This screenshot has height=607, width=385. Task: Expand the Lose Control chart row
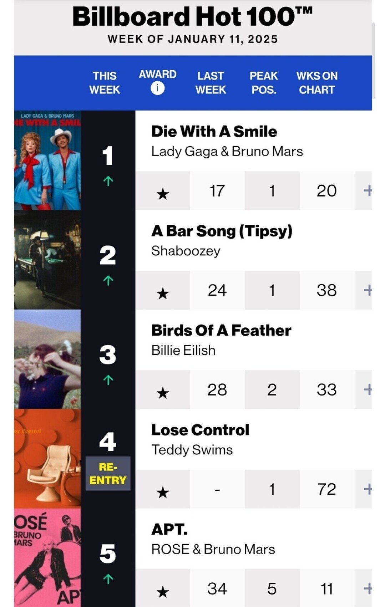click(x=367, y=489)
